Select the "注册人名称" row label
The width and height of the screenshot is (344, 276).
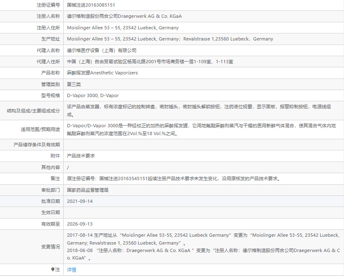click(48, 16)
